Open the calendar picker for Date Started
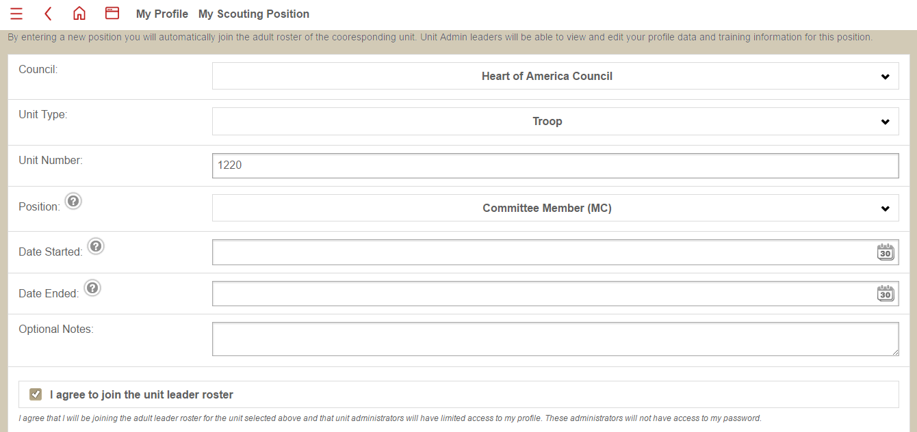The image size is (917, 432). 886,252
